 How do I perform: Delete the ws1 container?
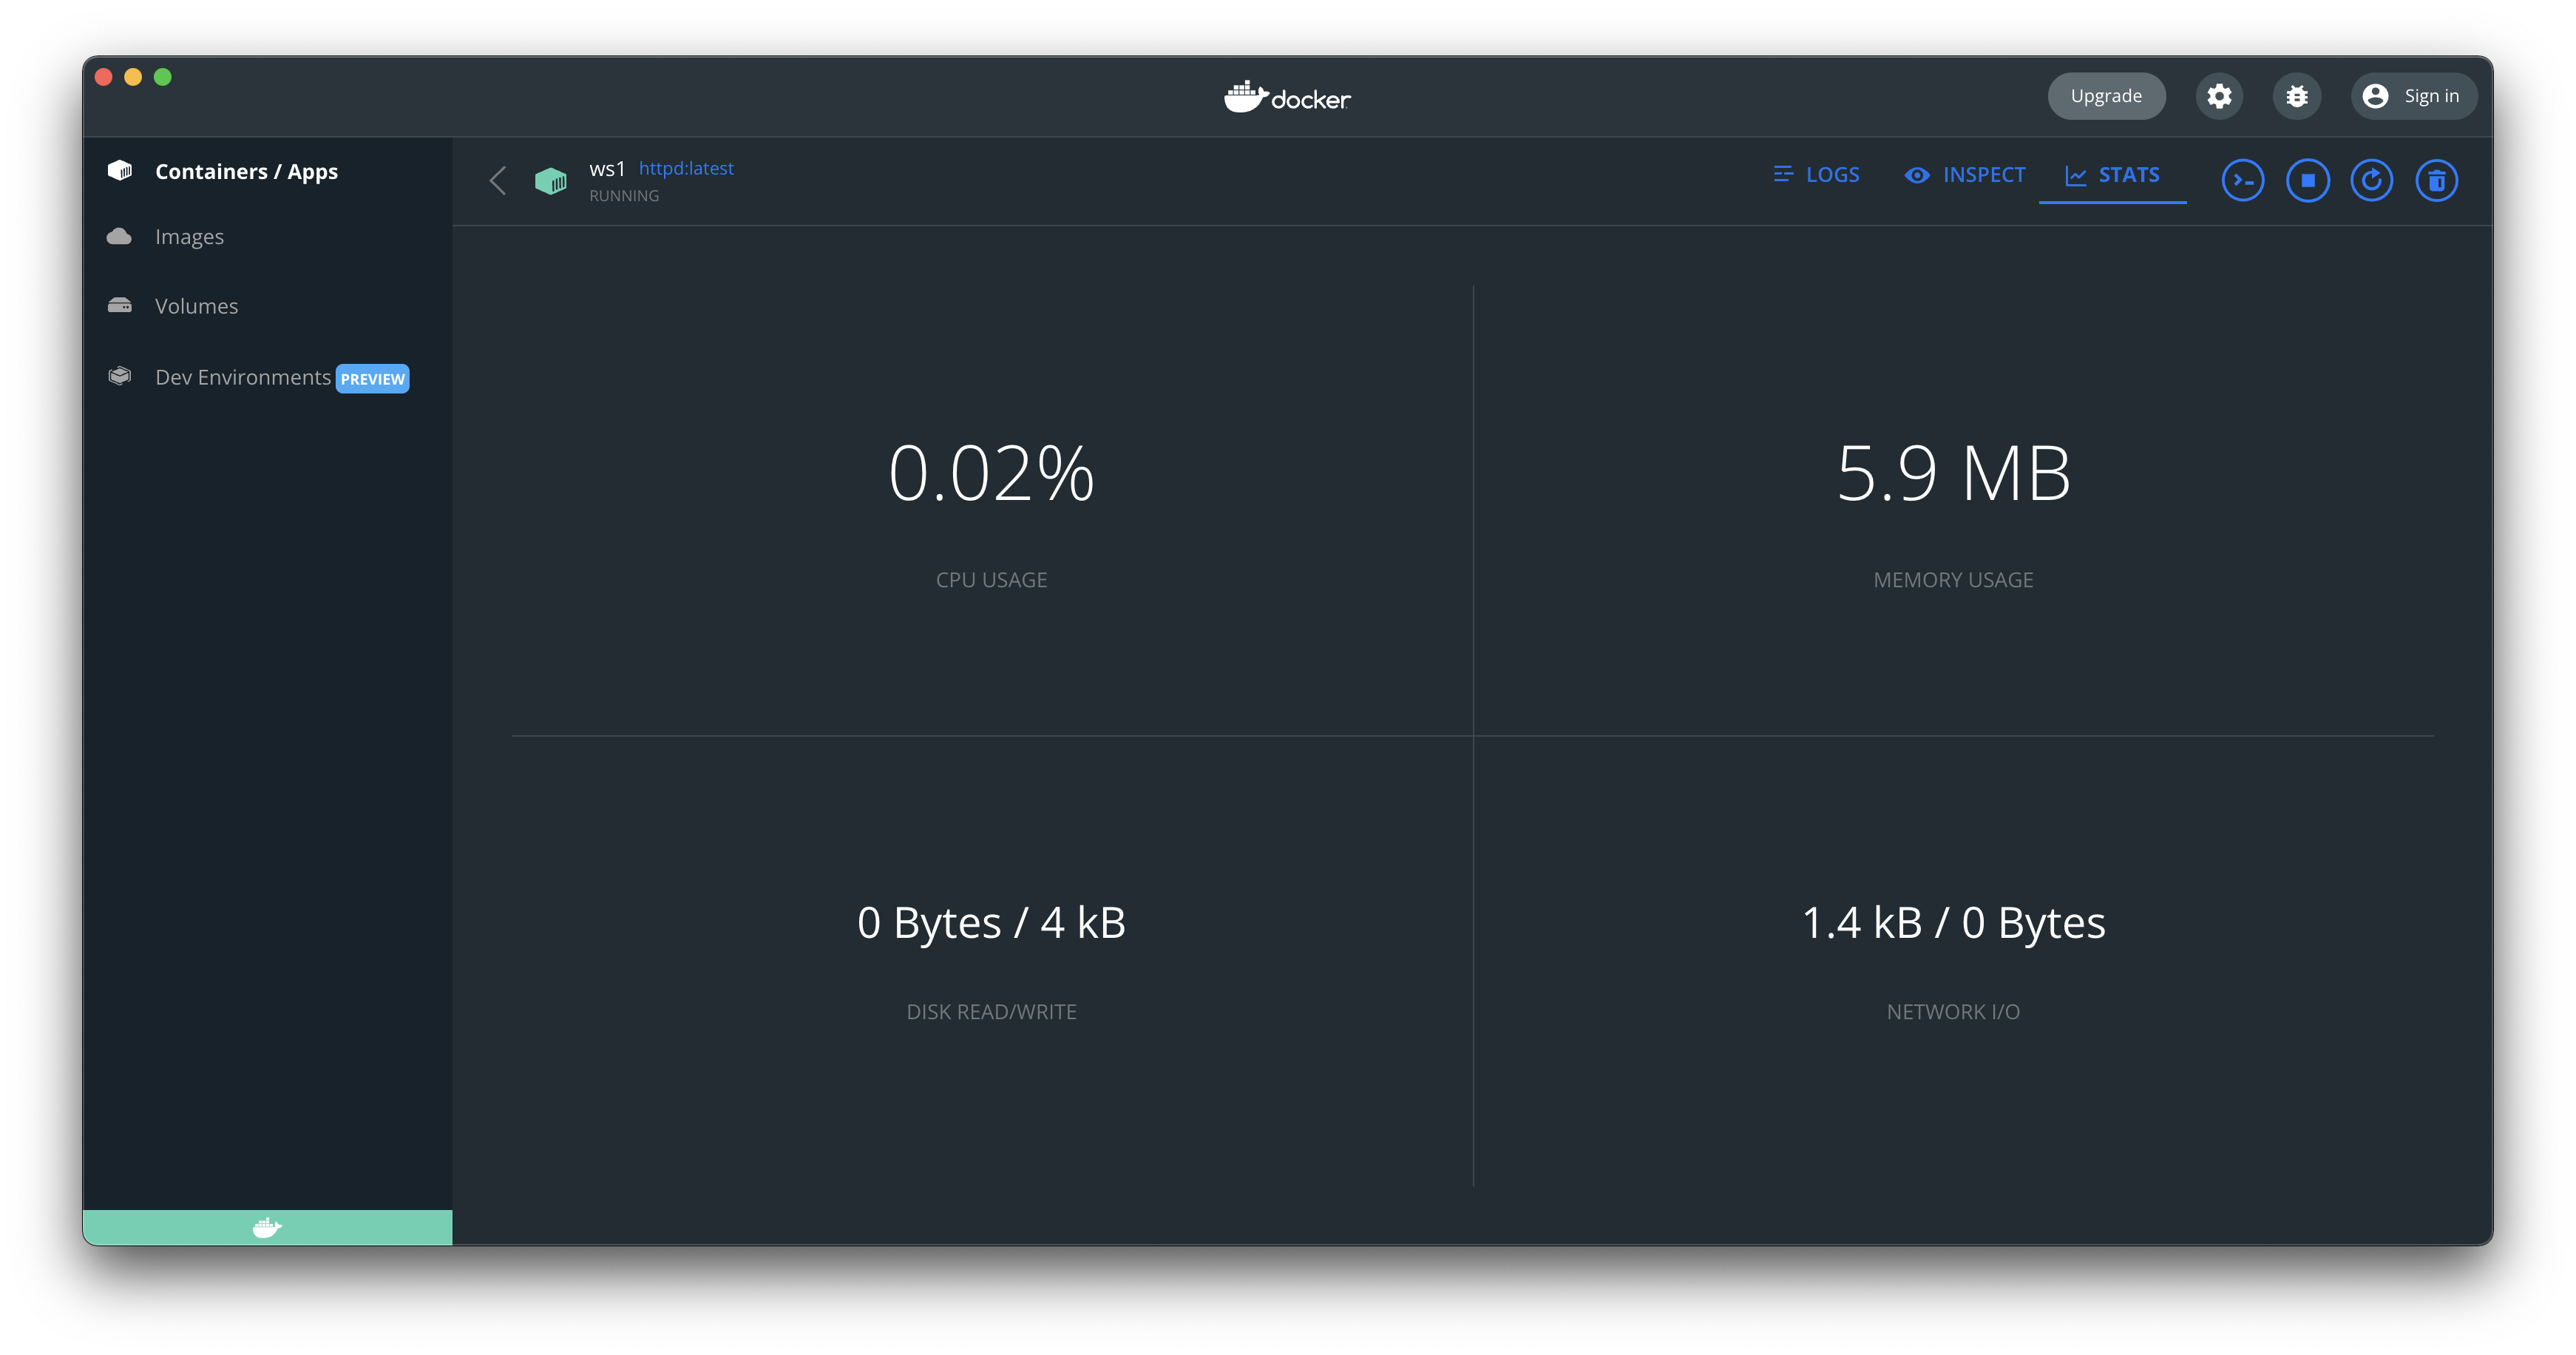[2436, 181]
